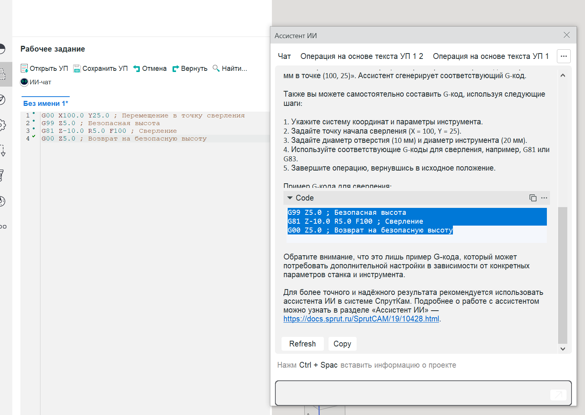Click the Save УП (Сохранить УП) icon
Viewport: 585px width, 415px height.
click(77, 69)
